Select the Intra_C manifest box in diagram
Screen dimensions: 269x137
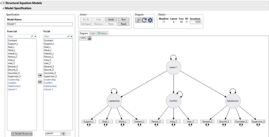click(x=174, y=122)
